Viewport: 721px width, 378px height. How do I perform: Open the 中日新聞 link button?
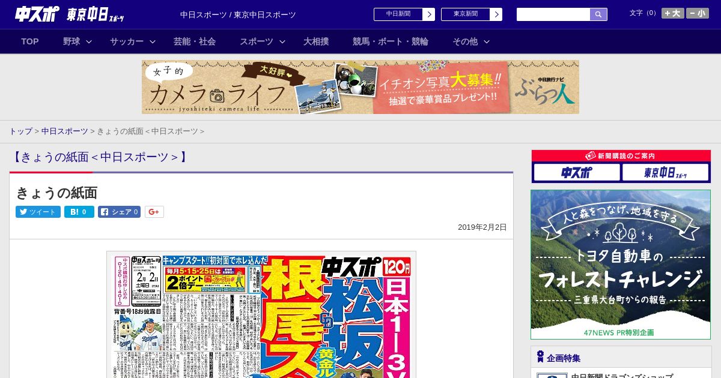(398, 14)
